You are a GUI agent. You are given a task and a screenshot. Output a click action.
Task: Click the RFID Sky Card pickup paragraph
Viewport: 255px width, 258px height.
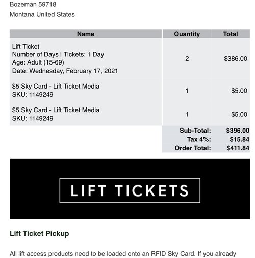pyautogui.click(x=123, y=254)
